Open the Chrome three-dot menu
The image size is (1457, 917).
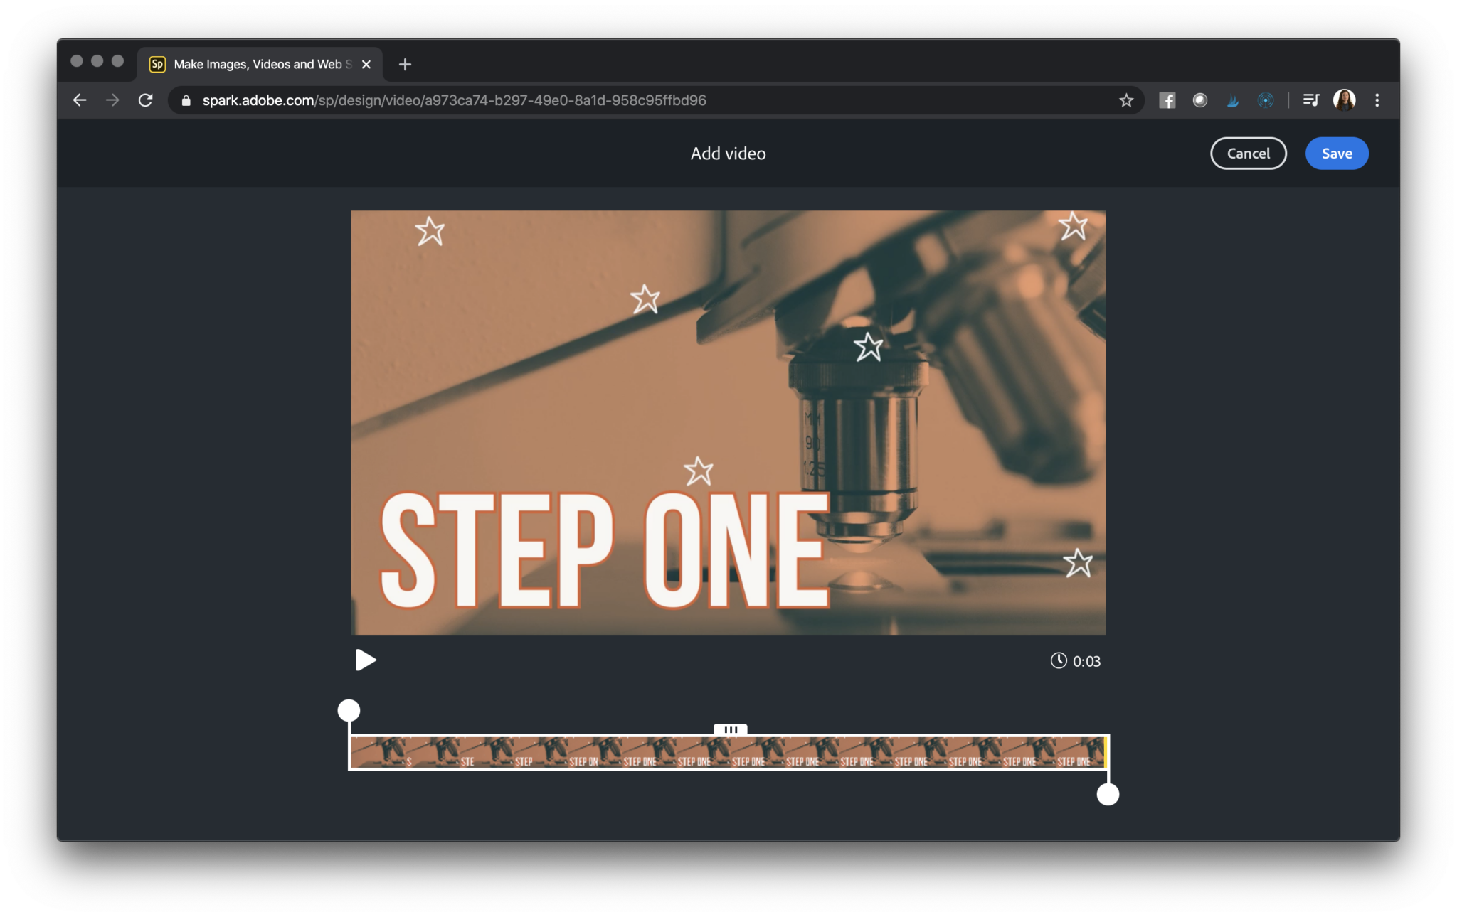1377,100
